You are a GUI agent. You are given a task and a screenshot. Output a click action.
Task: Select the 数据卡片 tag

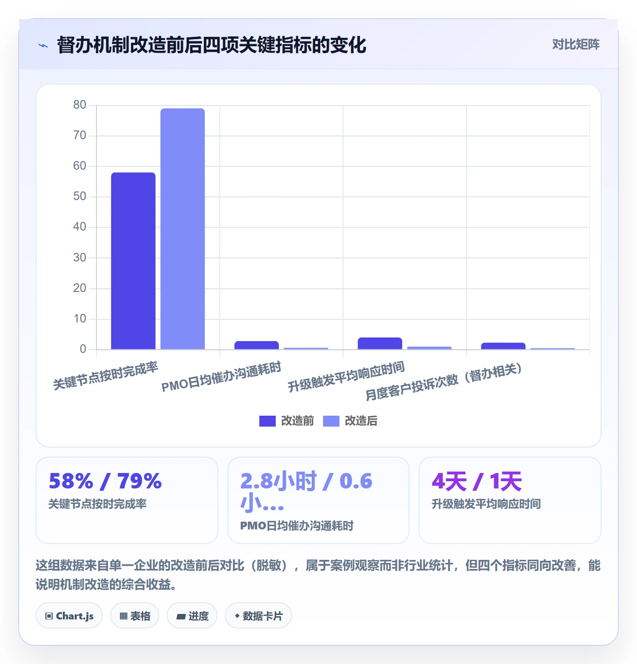(x=258, y=616)
